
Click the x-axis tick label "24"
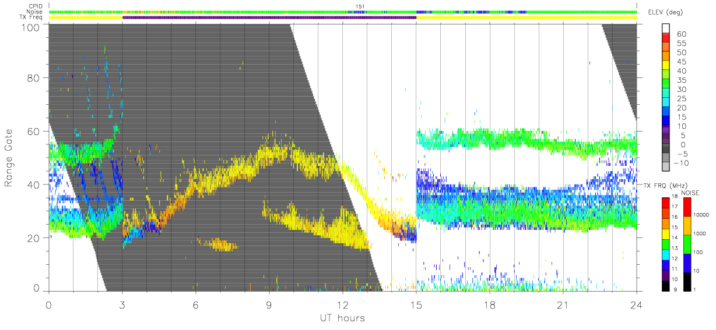(x=636, y=304)
